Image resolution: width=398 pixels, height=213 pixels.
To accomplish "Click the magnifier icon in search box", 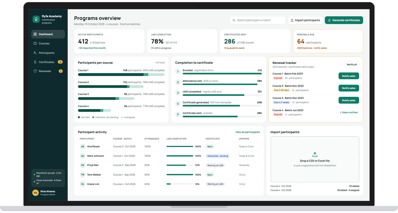I will (234, 20).
